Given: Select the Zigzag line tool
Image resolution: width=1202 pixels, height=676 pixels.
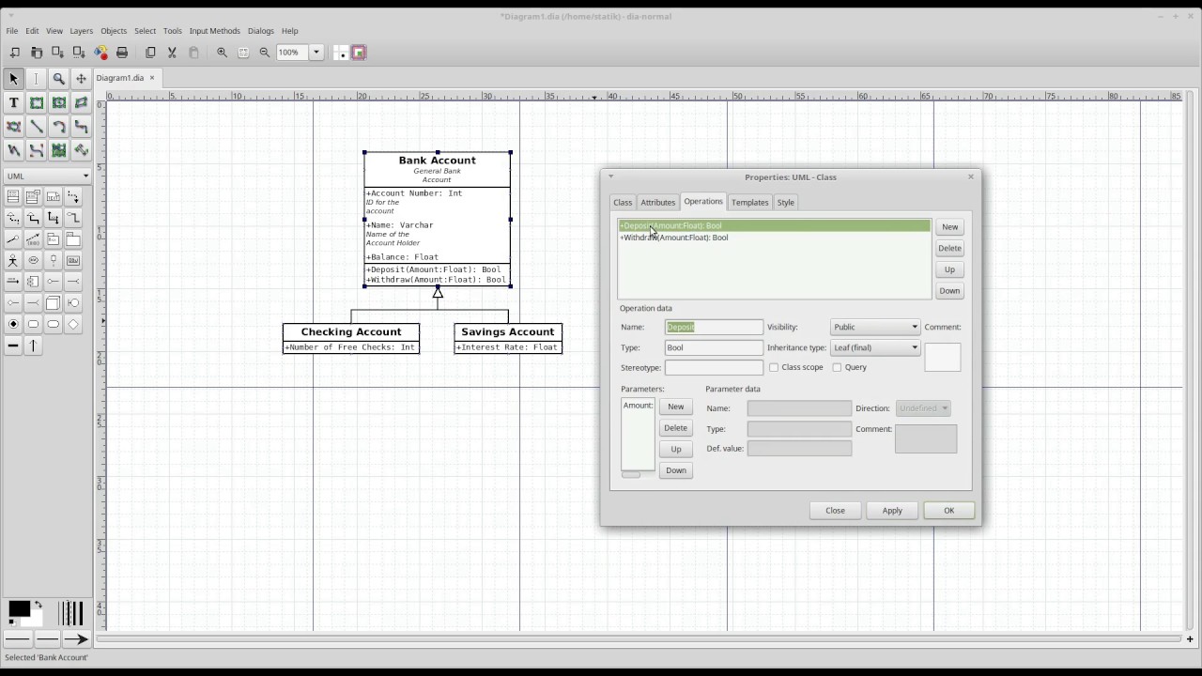Looking at the screenshot, I should [x=81, y=126].
